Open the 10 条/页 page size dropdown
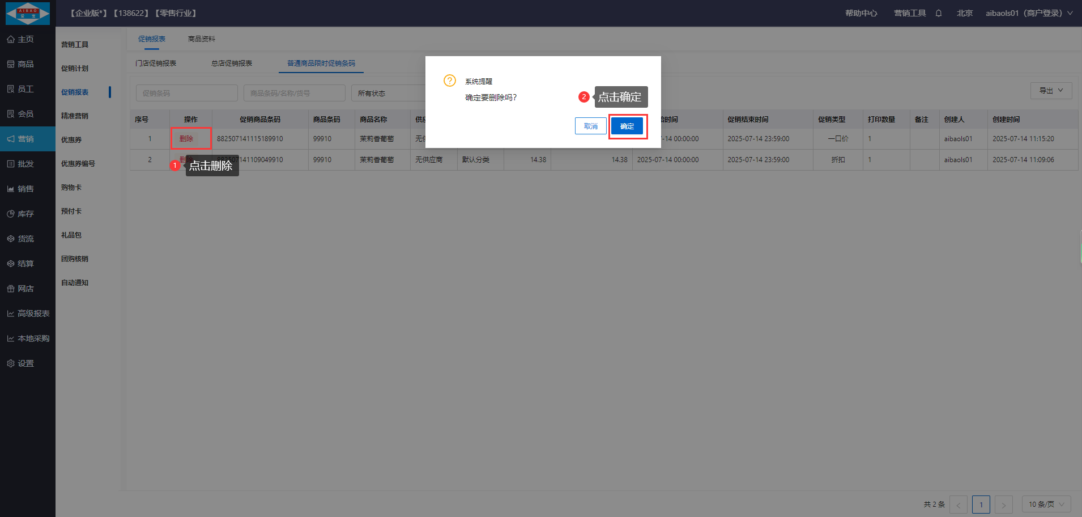Viewport: 1082px width, 517px height. tap(1046, 504)
